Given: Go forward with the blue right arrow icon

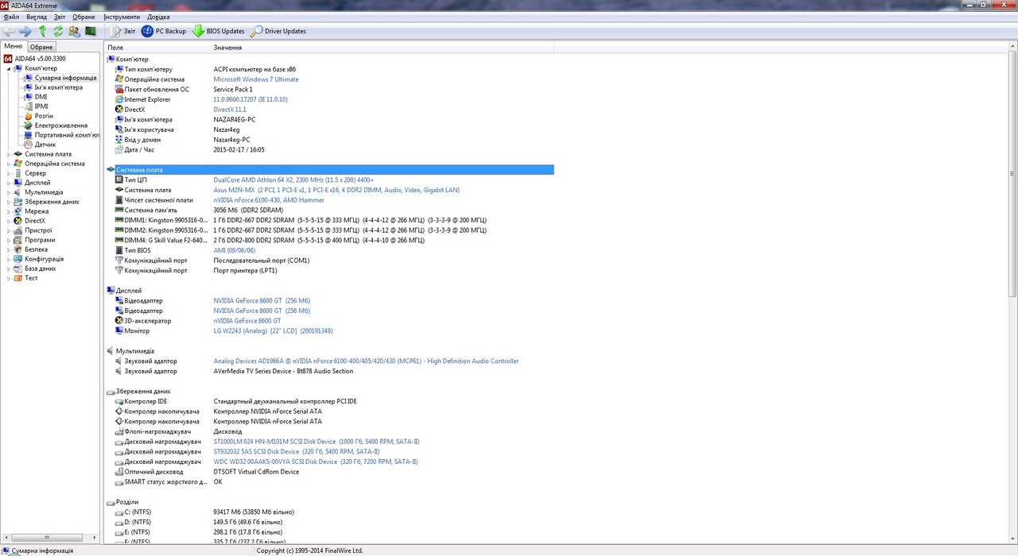Looking at the screenshot, I should [x=25, y=31].
